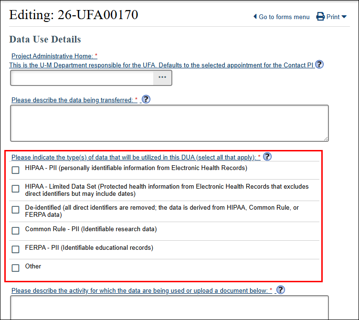The image size is (359, 320).
Task: Open the Print dropdown arrow
Action: click(x=344, y=17)
